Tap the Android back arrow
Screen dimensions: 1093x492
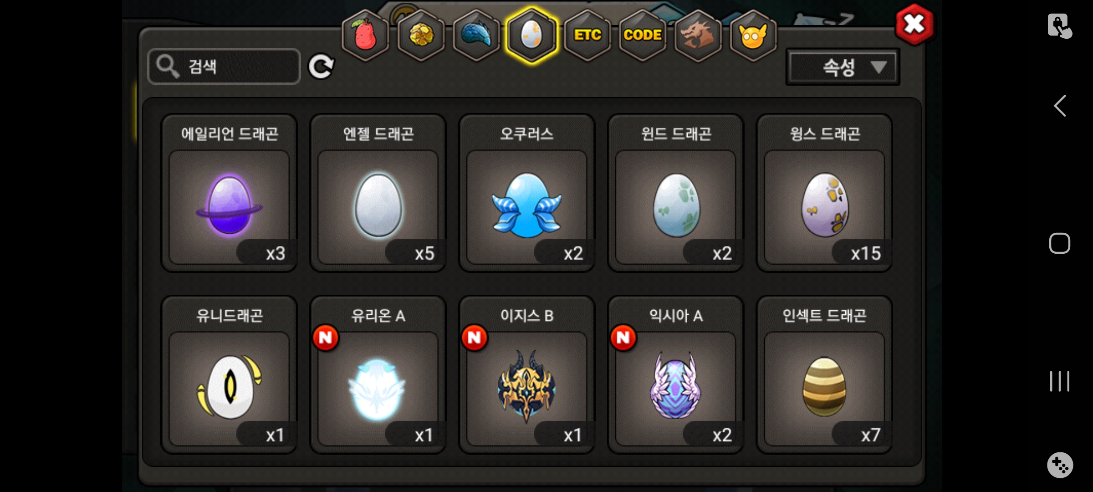point(1060,106)
